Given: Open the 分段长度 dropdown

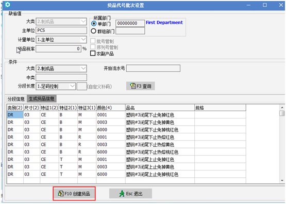Looking at the screenshot, I should click(x=73, y=86).
